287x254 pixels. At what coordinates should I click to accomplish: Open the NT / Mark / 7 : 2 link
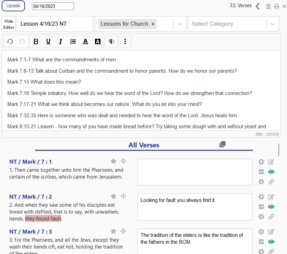pos(31,196)
